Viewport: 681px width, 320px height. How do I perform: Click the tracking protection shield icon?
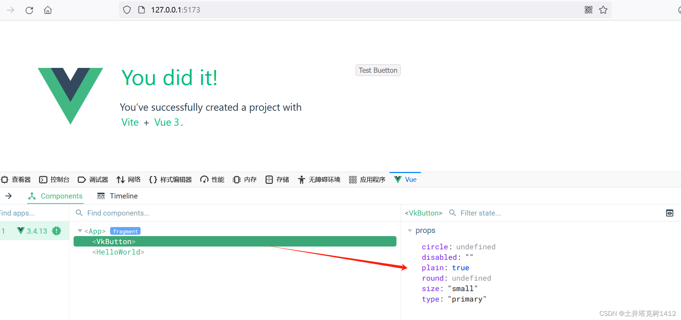(127, 10)
